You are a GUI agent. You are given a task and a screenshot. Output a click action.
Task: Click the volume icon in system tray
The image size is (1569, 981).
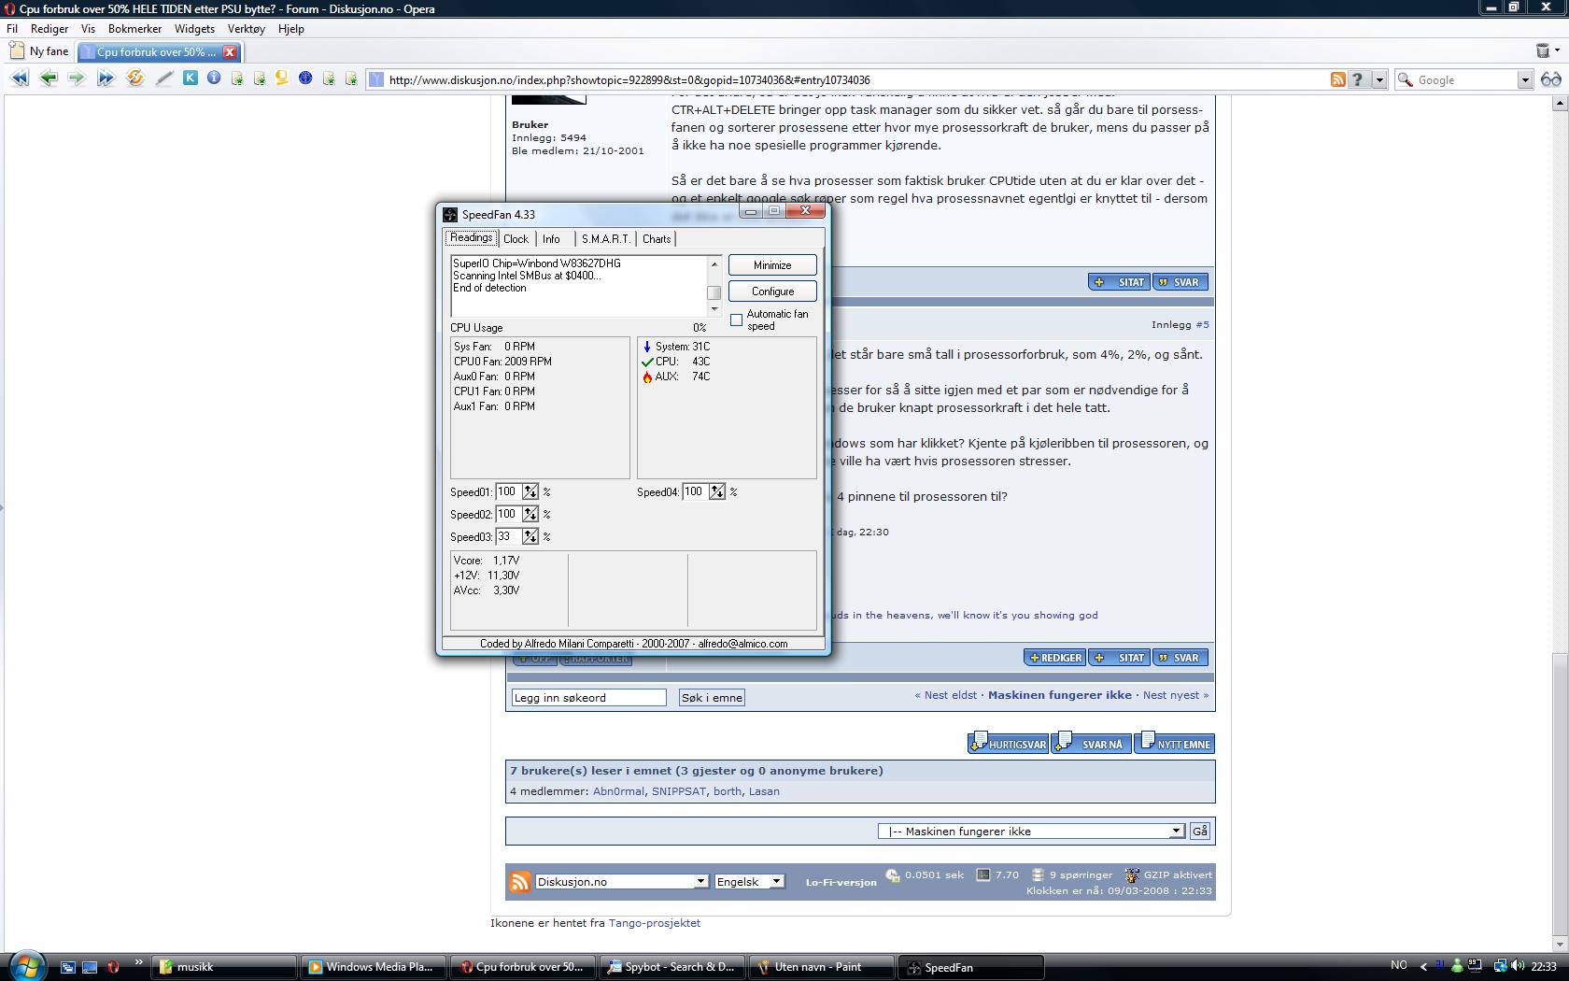(1520, 966)
